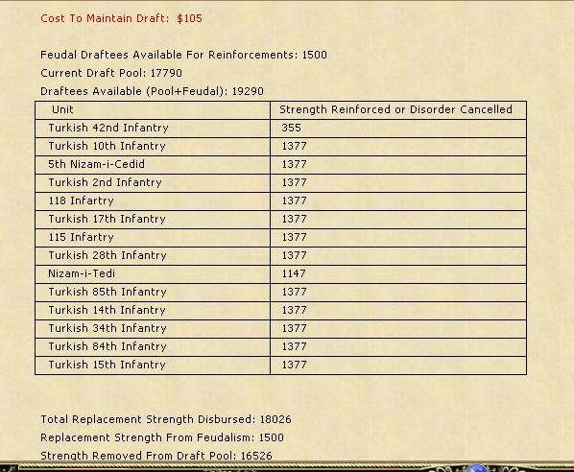Click the 1377 value in Turkish 17th Infantry row

(294, 219)
